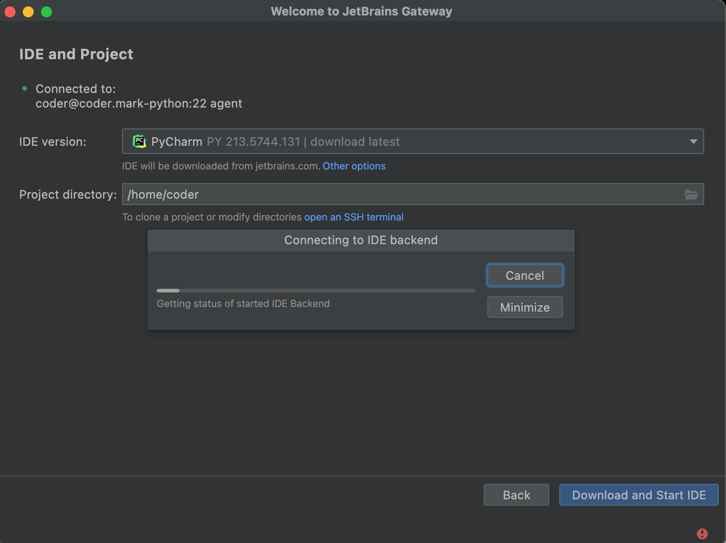The image size is (726, 543).
Task: Click 'Welcome to JetBrains Gateway' title bar text
Action: point(362,11)
